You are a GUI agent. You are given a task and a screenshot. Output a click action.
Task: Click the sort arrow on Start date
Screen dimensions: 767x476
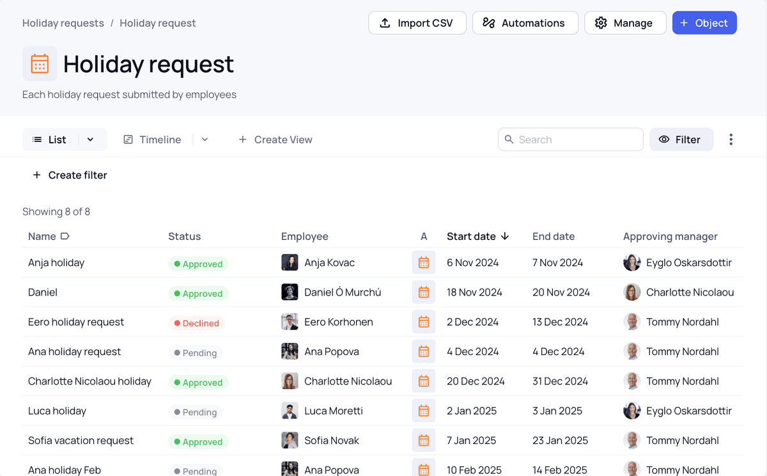coord(505,236)
